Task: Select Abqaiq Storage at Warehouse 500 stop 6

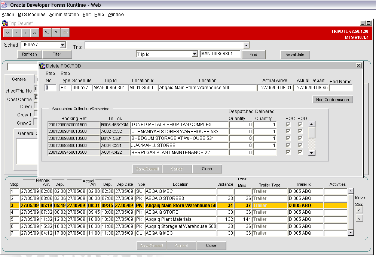Action: (181, 226)
